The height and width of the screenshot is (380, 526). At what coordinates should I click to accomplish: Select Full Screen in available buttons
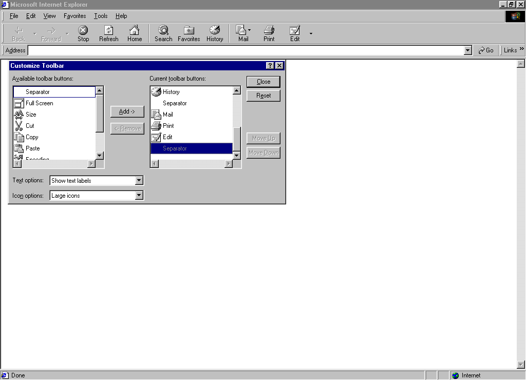pyautogui.click(x=54, y=103)
